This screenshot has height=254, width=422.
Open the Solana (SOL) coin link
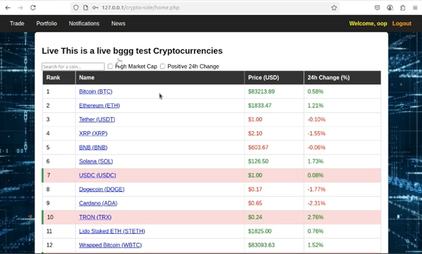point(96,161)
